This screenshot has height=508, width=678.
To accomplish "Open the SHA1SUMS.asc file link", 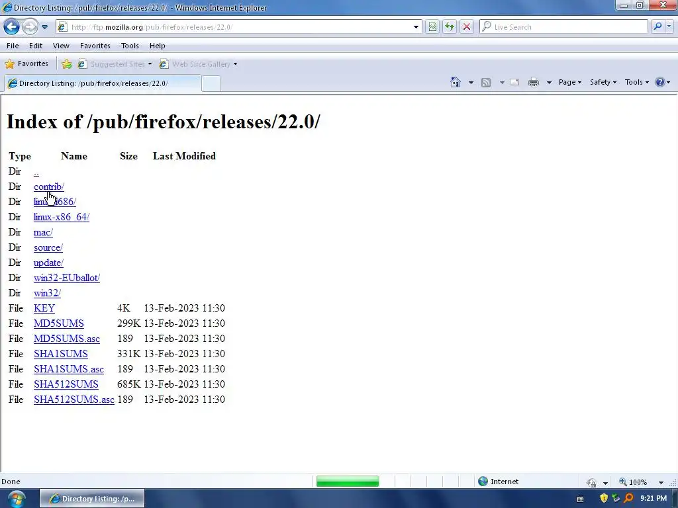I will click(x=69, y=369).
